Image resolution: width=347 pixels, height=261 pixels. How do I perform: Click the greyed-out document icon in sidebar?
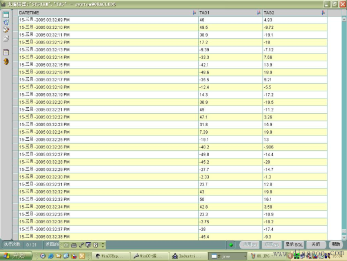[6, 38]
